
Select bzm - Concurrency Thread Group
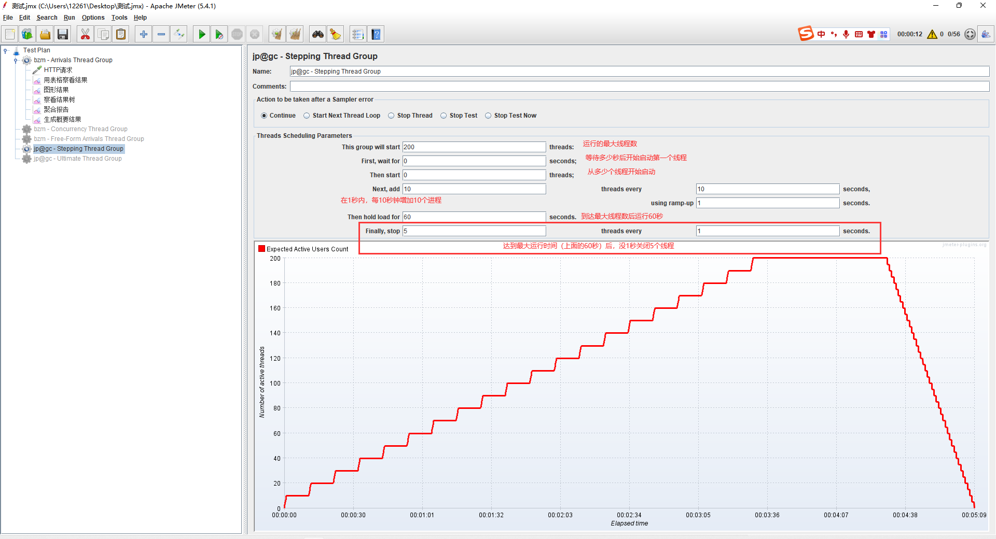click(x=80, y=129)
